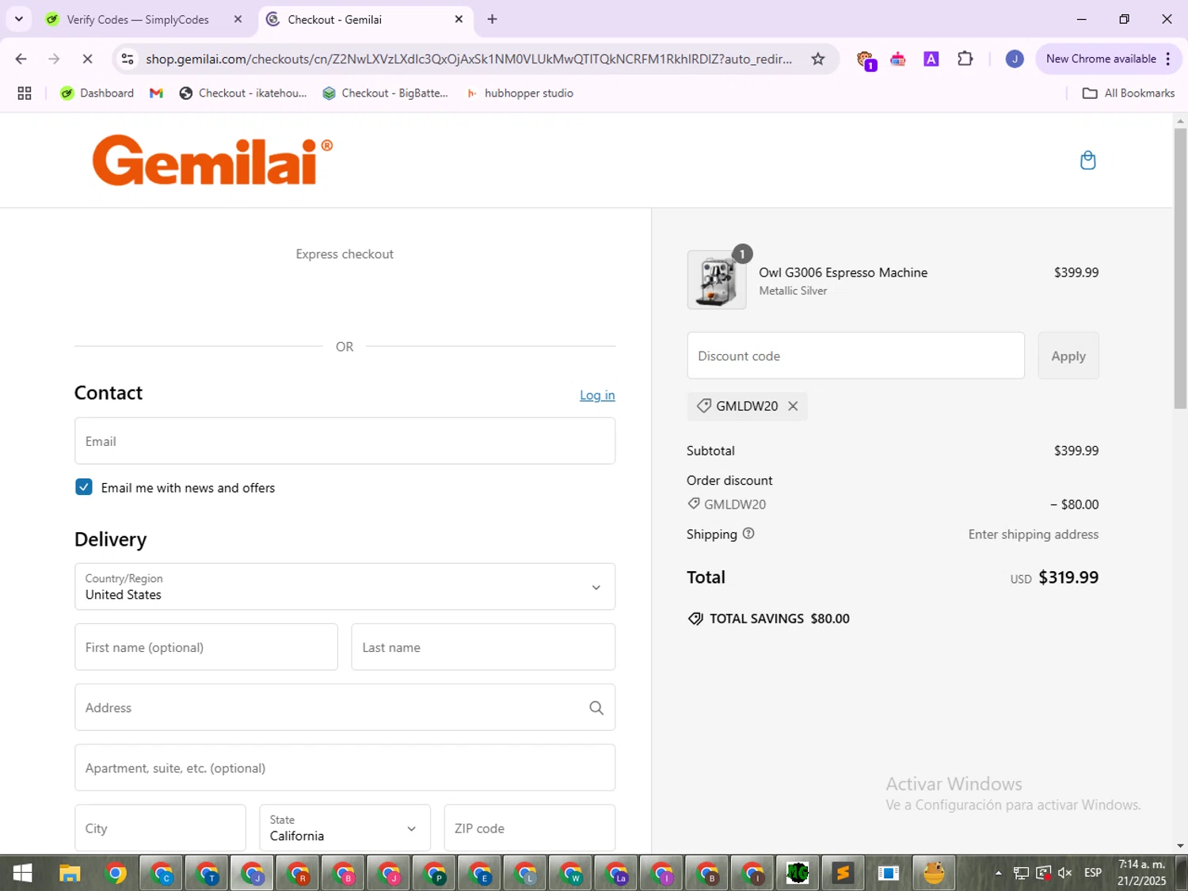Image resolution: width=1188 pixels, height=891 pixels.
Task: Open the Checkout - ikatehou... bookmark
Action: coord(243,93)
